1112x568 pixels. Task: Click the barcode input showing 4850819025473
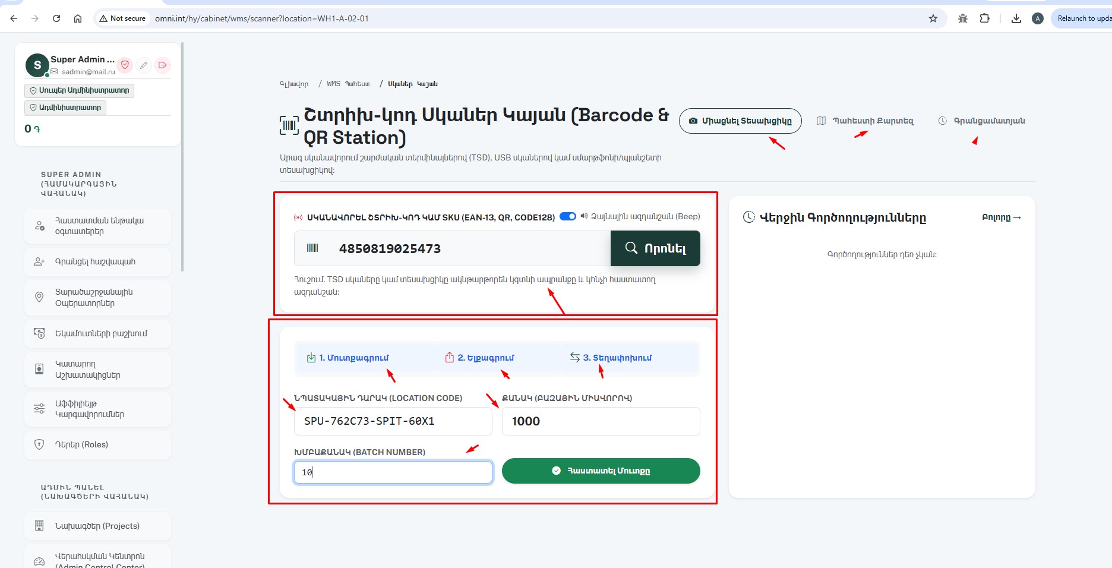pyautogui.click(x=453, y=248)
